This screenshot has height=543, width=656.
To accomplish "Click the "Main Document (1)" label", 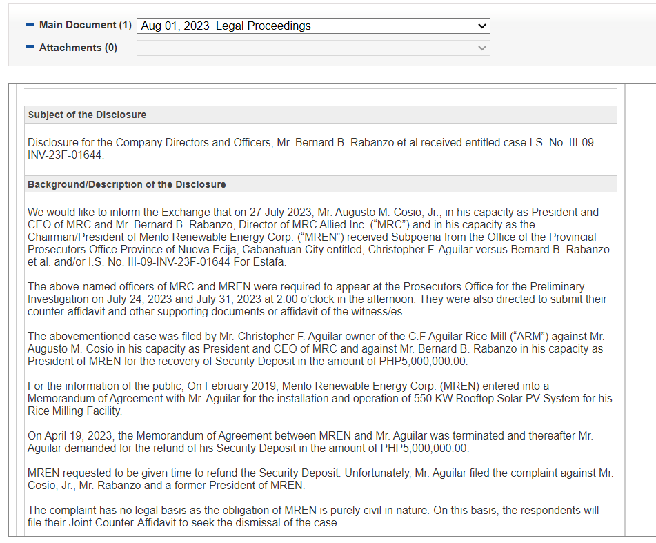I will (x=86, y=25).
